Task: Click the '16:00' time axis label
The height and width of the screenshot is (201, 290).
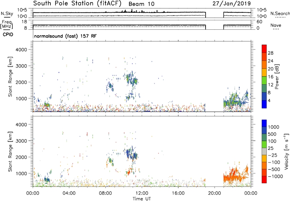Action: point(178,193)
